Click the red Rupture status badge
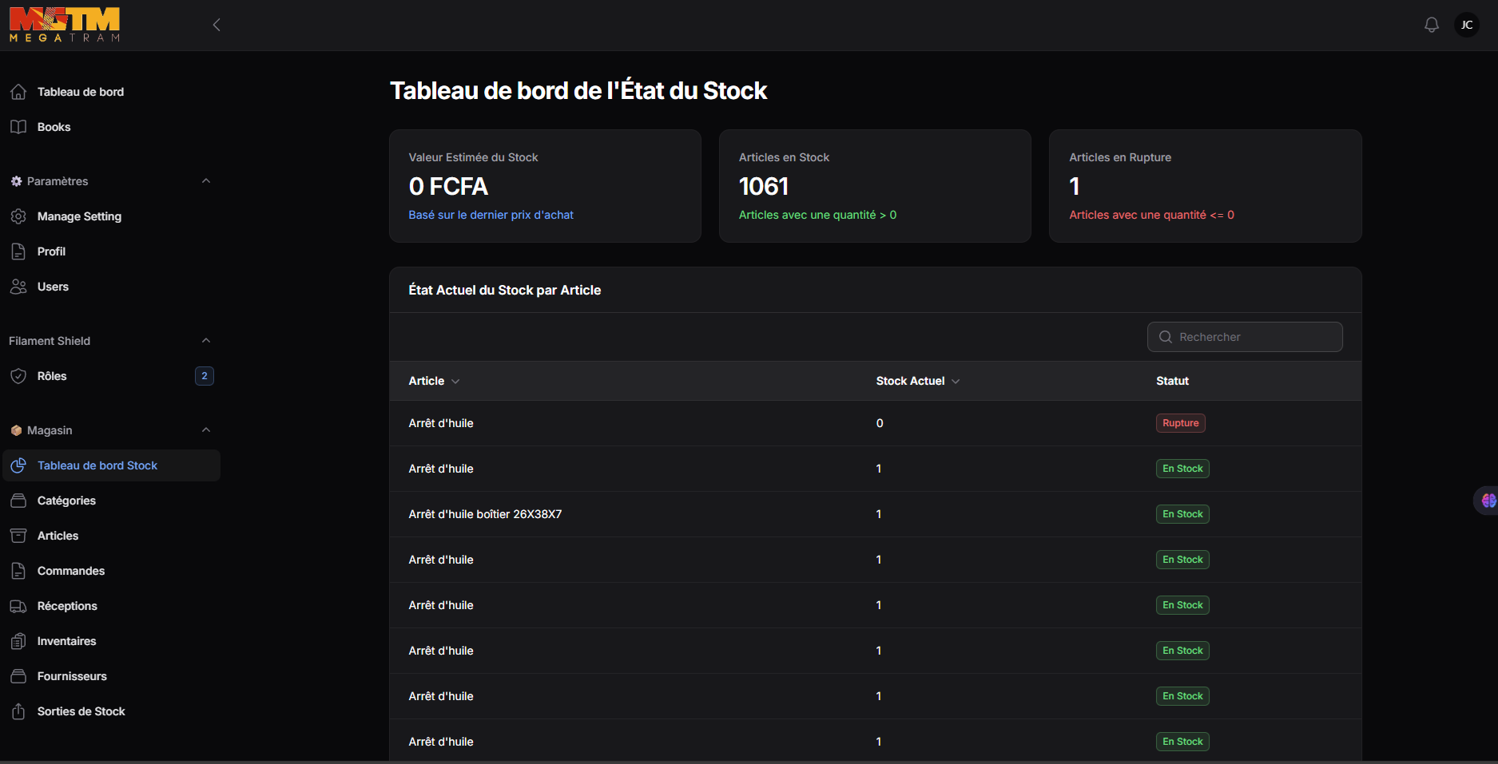This screenshot has width=1498, height=764. 1180,423
